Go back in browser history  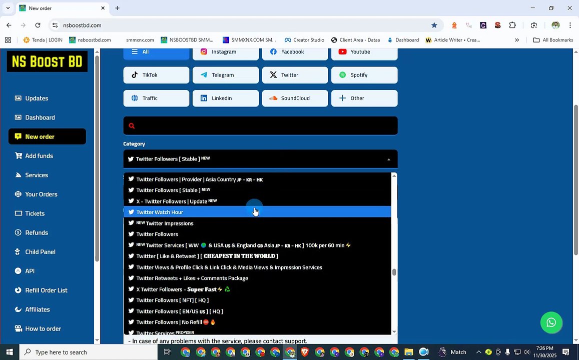point(9,25)
